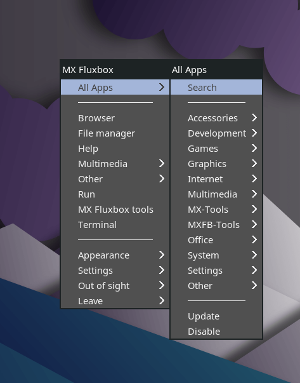
Task: Expand Settings in the All Apps menu
Action: click(x=216, y=271)
